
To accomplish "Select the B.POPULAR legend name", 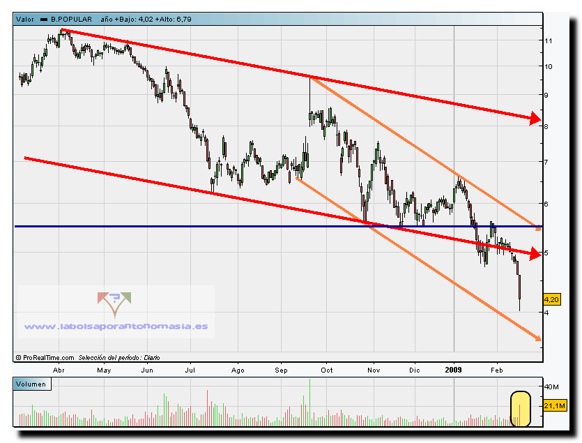I will pyautogui.click(x=71, y=20).
